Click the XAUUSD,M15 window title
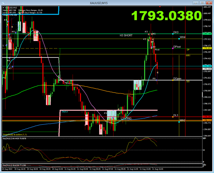The width and height of the screenshot is (214, 173). click(99, 3)
